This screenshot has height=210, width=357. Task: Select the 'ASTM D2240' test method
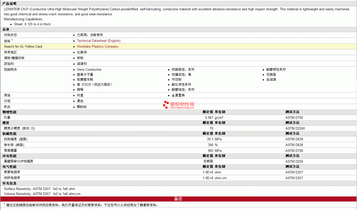pos(295,128)
